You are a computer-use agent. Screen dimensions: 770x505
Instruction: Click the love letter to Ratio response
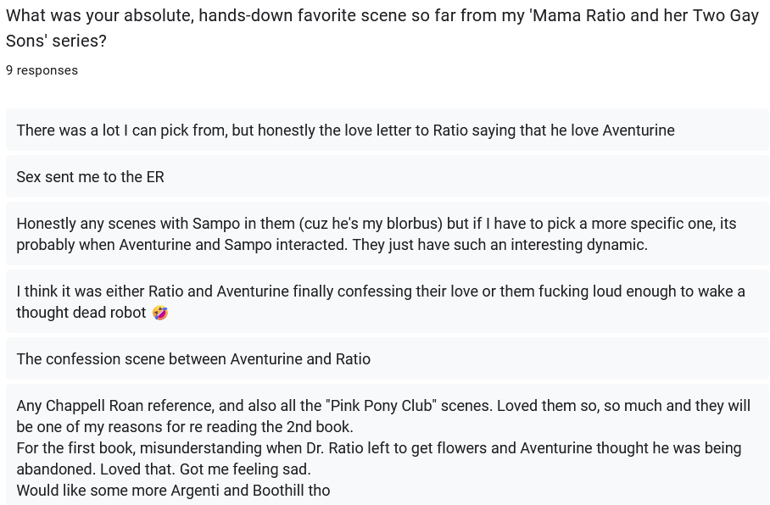[345, 130]
